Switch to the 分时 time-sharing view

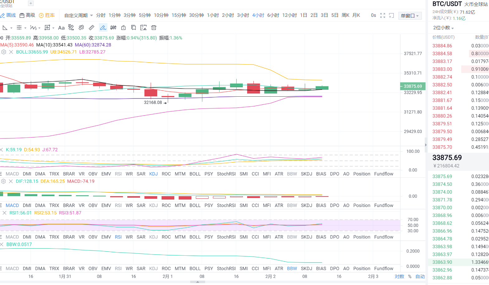[x=101, y=15]
